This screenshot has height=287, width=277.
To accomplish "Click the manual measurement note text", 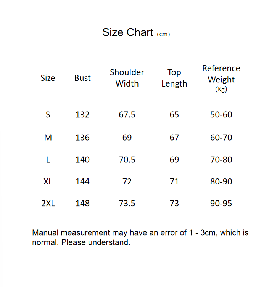I will [140, 237].
